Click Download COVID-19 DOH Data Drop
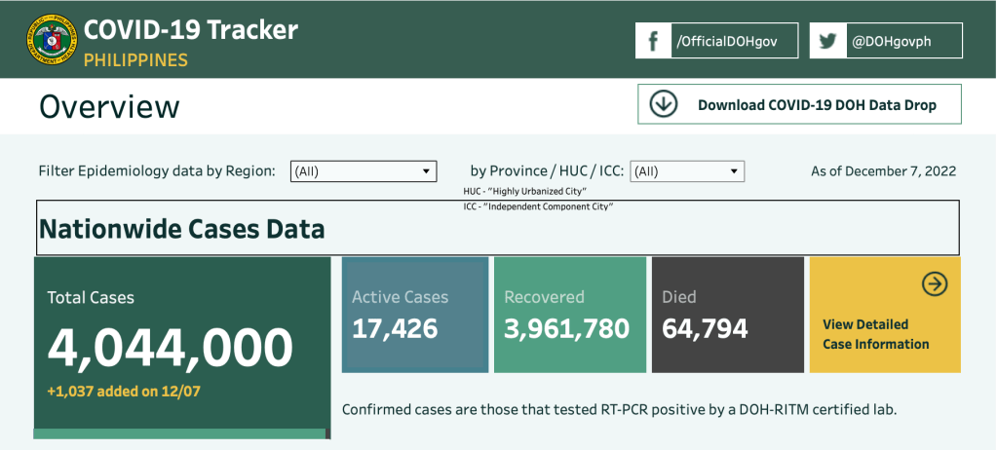Viewport: 997px width, 450px height. 816,105
